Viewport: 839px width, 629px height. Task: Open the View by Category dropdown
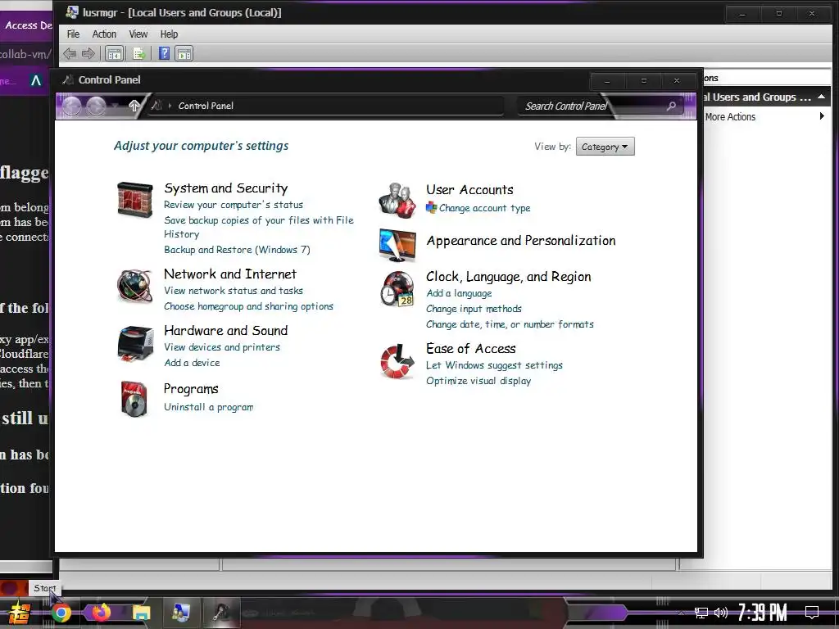point(605,147)
